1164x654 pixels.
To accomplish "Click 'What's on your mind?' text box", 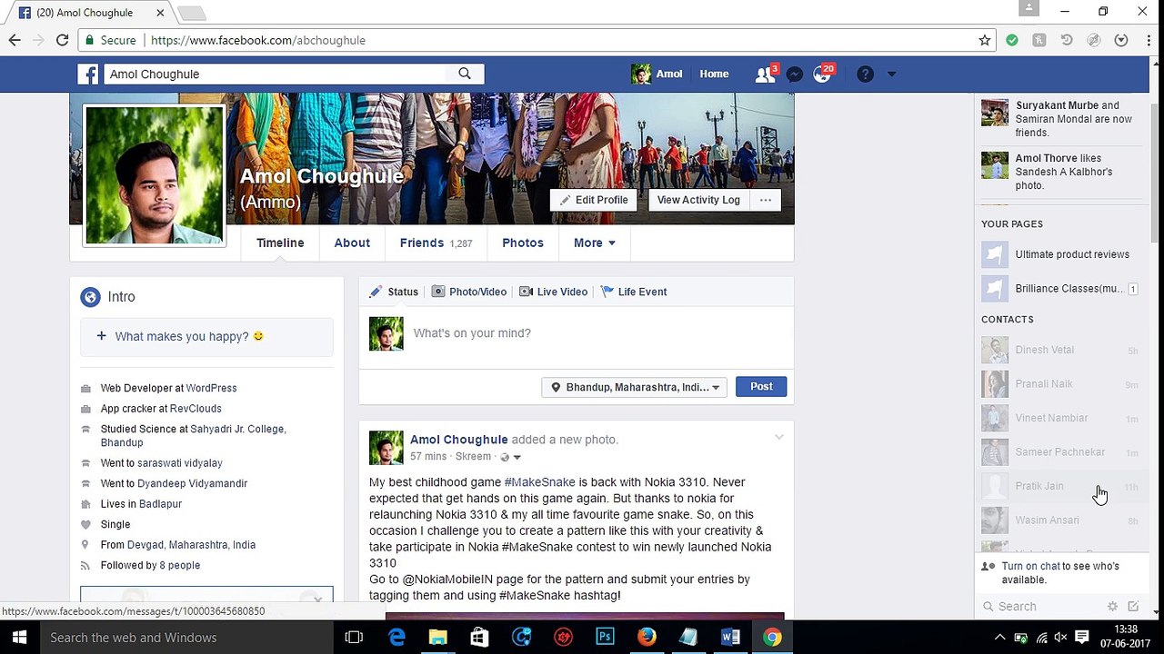I will tap(577, 333).
